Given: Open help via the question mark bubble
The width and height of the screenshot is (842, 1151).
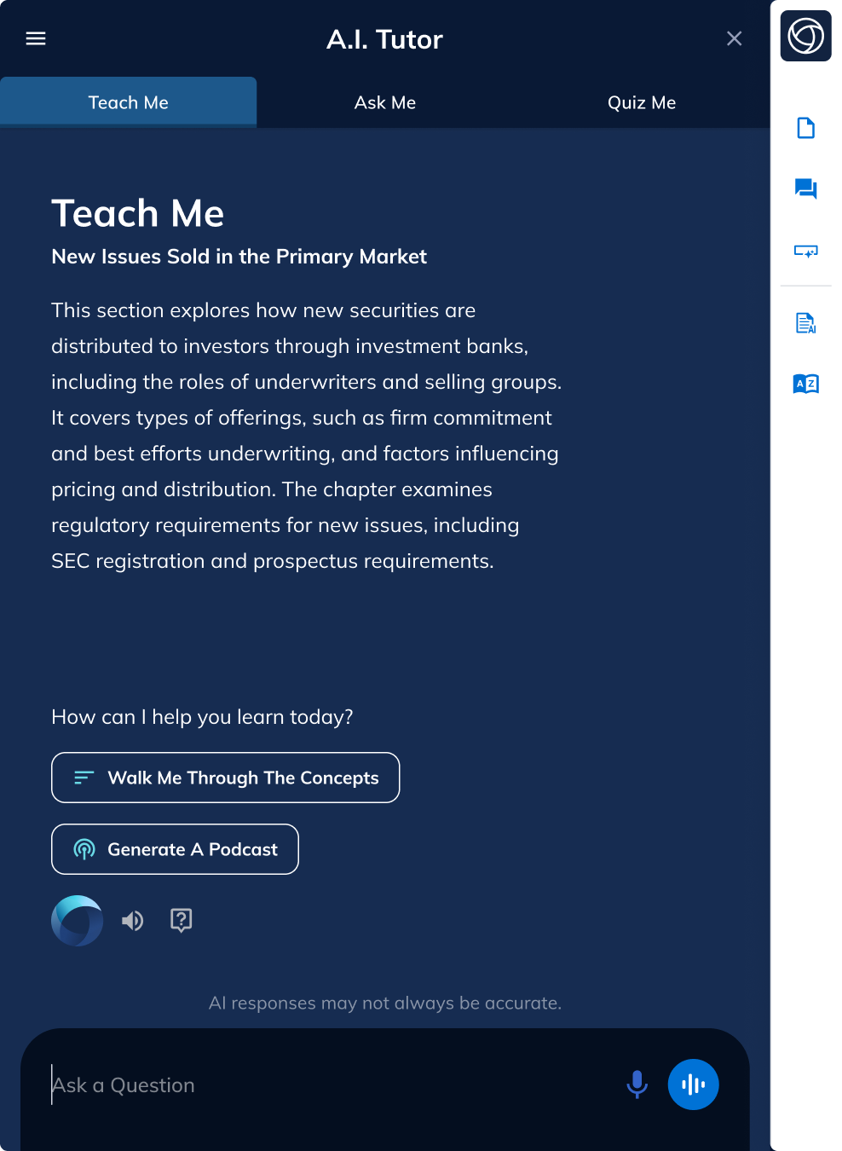Looking at the screenshot, I should (x=182, y=921).
